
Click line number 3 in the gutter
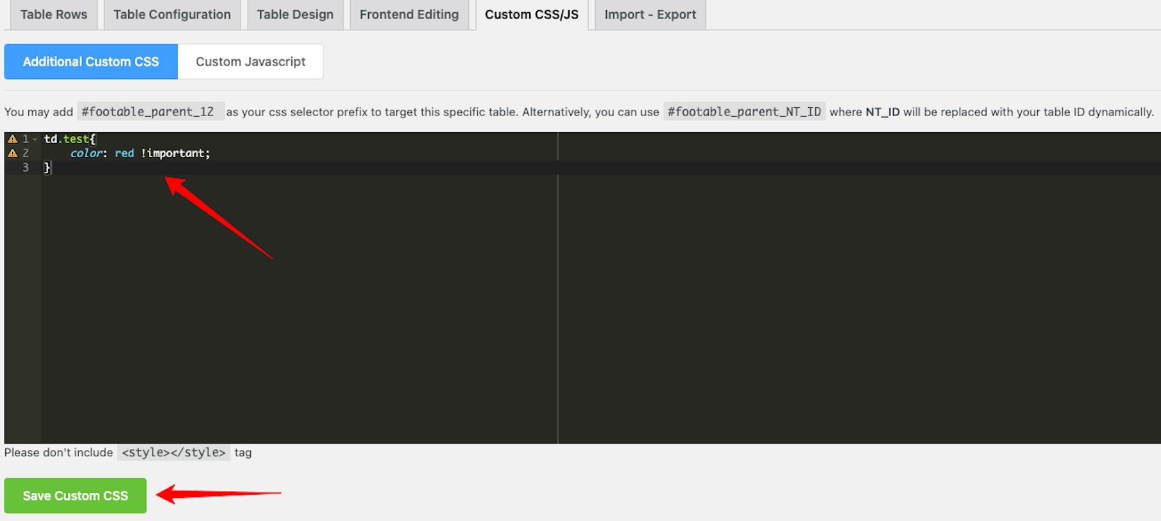pyautogui.click(x=26, y=167)
